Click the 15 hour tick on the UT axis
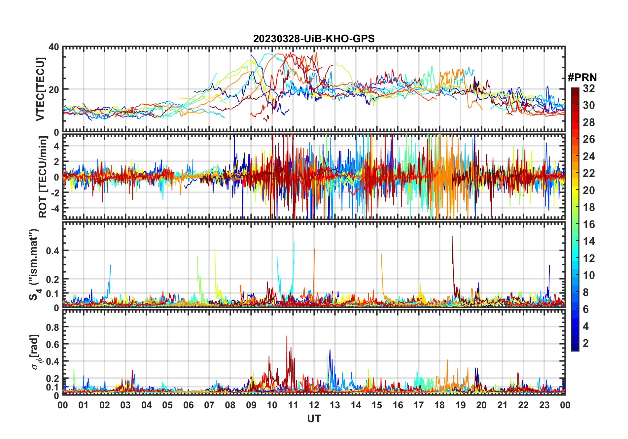The width and height of the screenshot is (628, 439). (377, 405)
